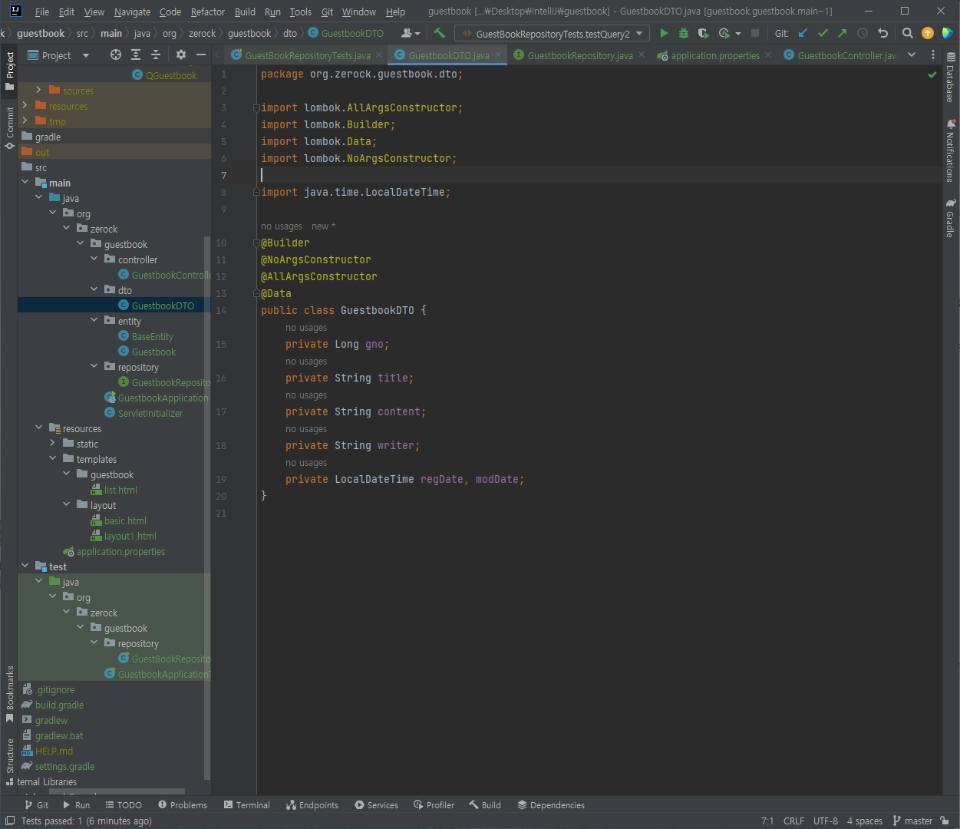Image resolution: width=960 pixels, height=829 pixels.
Task: Open the Notifications tool window
Action: [x=951, y=150]
